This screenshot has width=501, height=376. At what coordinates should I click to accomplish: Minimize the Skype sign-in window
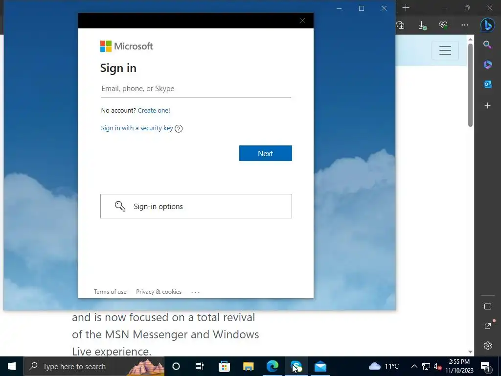[340, 8]
